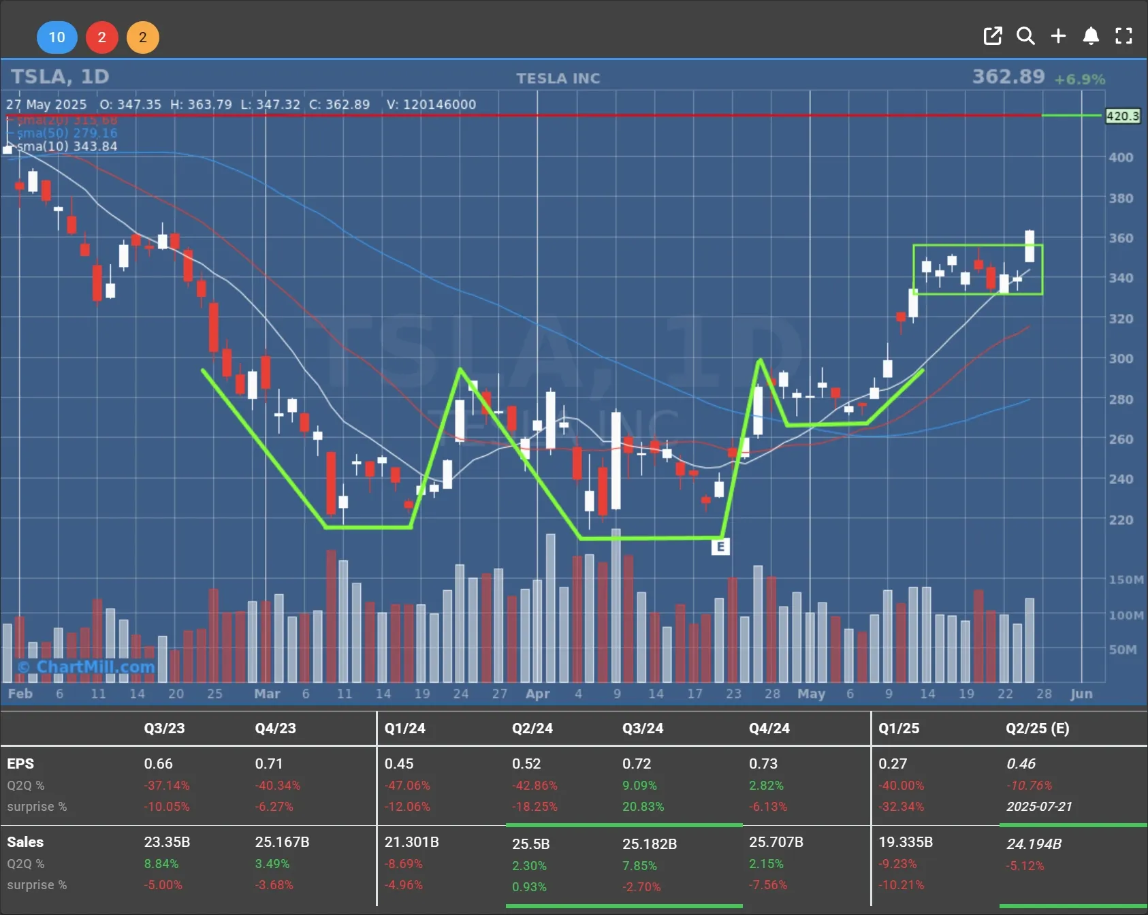Click the ChartMill.com watermark link
This screenshot has width=1148, height=915.
[87, 667]
